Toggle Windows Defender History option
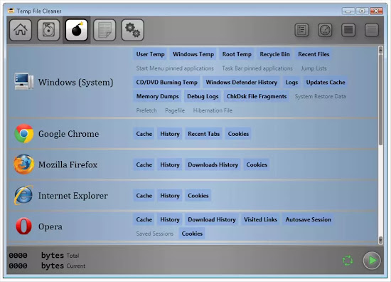This screenshot has height=282, width=391. [242, 82]
